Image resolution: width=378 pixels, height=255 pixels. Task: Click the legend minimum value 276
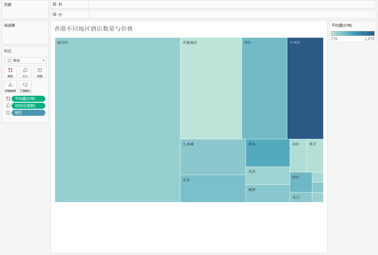[x=334, y=39]
